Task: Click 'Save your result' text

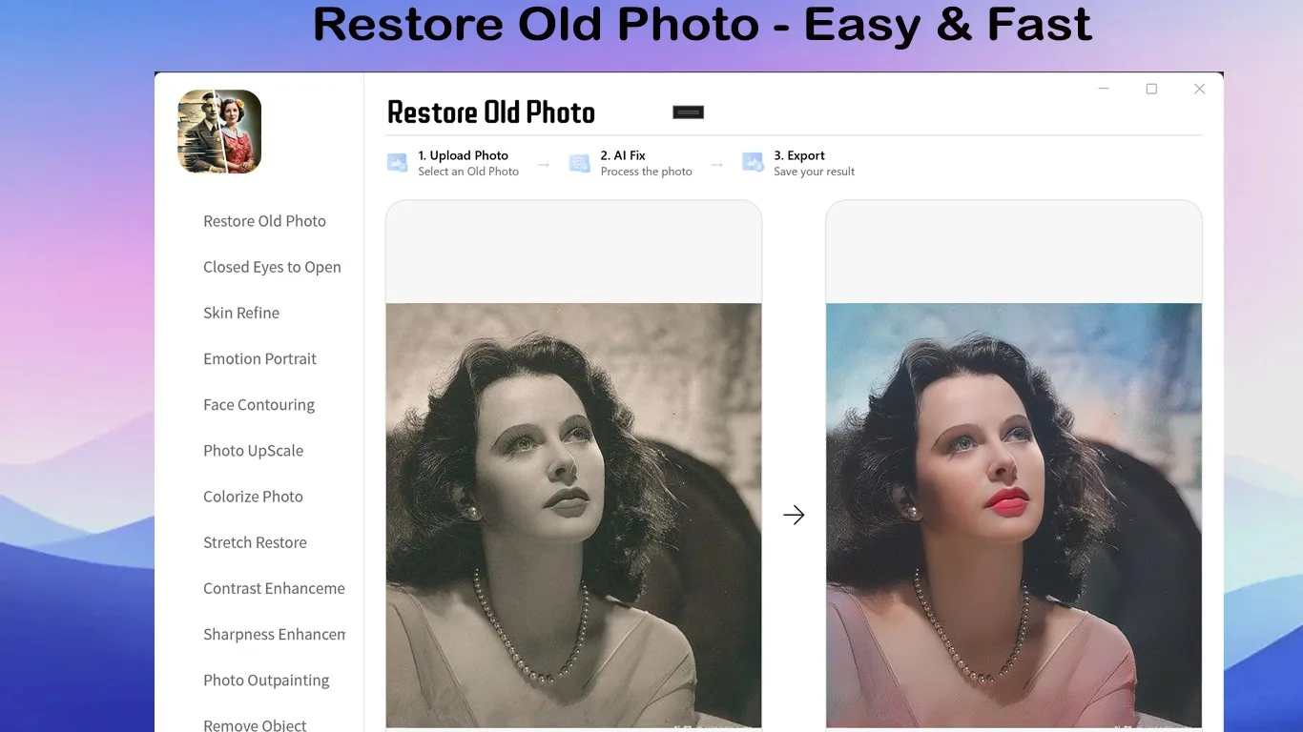Action: [x=814, y=172]
